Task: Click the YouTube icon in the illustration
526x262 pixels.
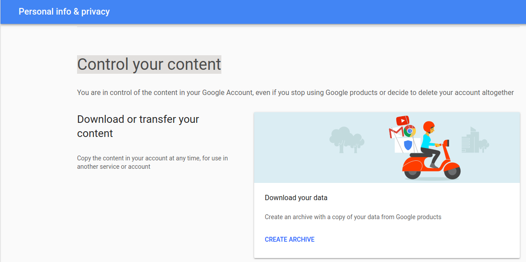Action: pyautogui.click(x=402, y=120)
